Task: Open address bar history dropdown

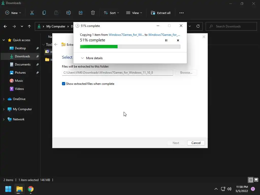Action: click(190, 26)
